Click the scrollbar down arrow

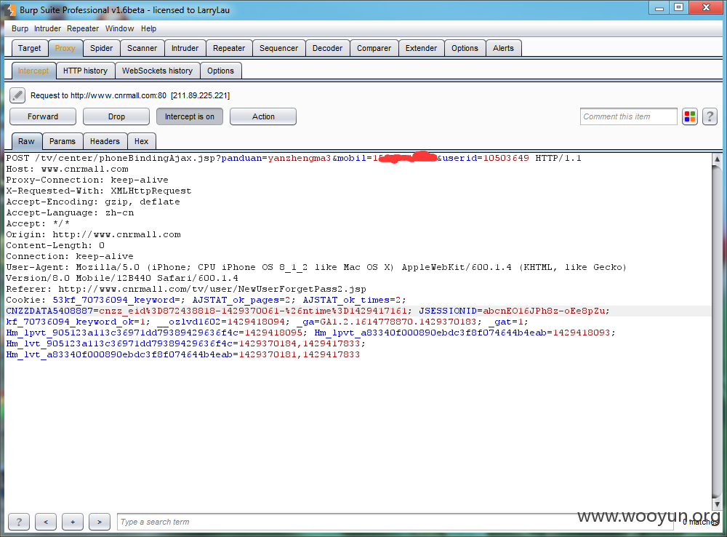(717, 504)
